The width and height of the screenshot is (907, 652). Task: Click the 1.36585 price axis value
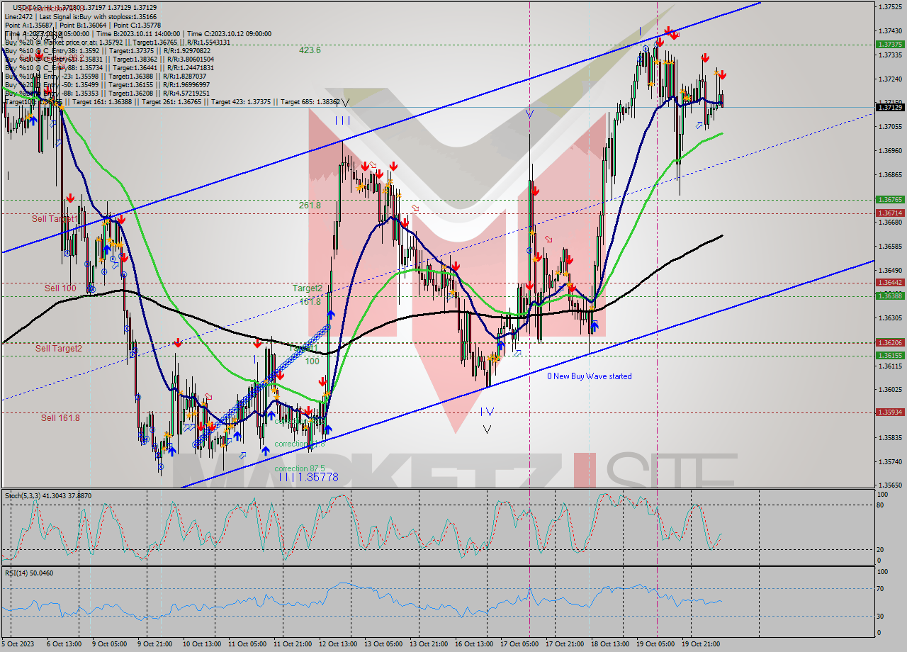pos(890,247)
